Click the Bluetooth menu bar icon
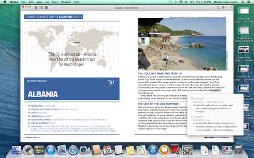Viewport: 254px width, 158px height. (x=176, y=2)
